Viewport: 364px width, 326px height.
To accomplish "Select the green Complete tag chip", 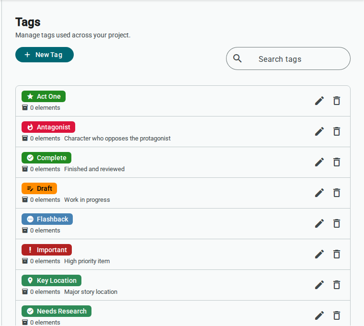I will (x=46, y=158).
